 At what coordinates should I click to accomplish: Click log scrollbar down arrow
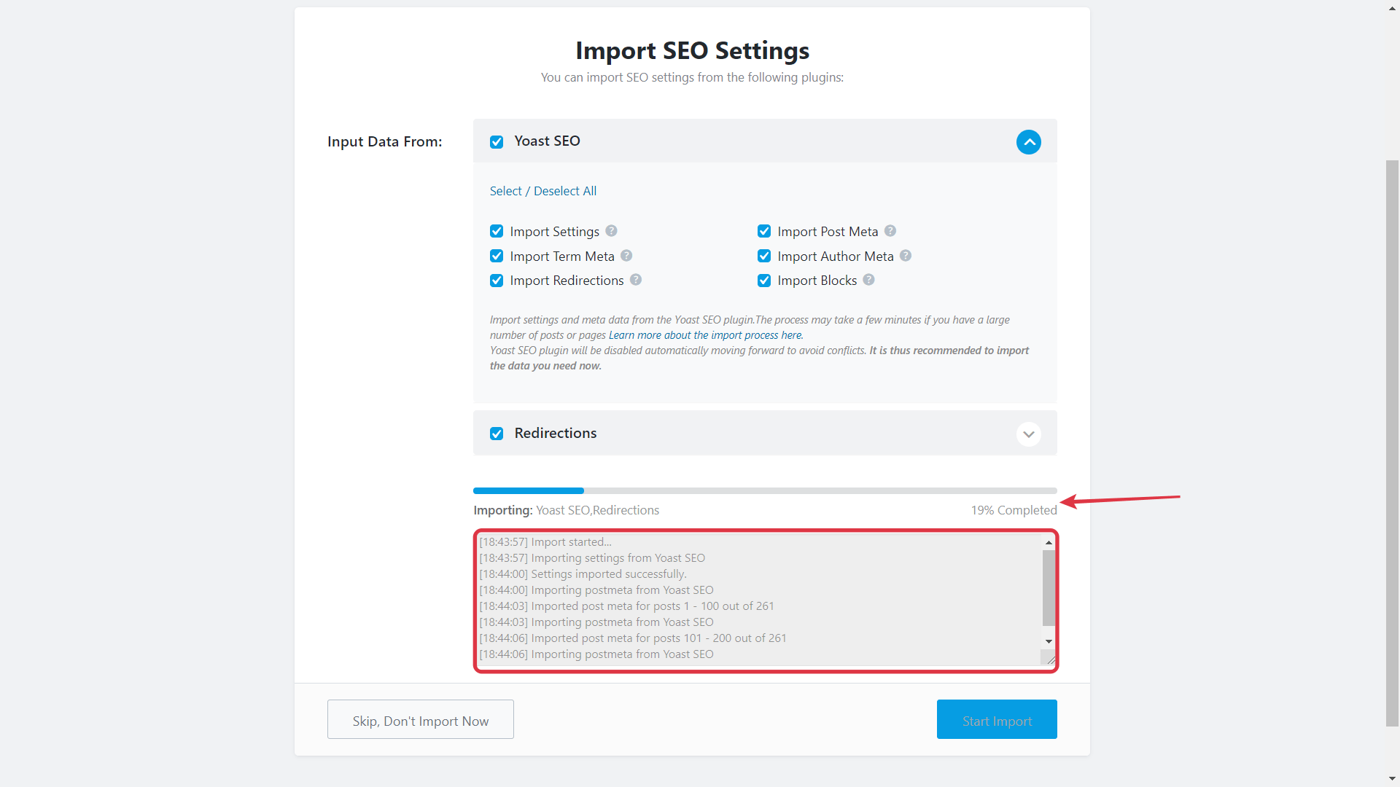pyautogui.click(x=1049, y=641)
